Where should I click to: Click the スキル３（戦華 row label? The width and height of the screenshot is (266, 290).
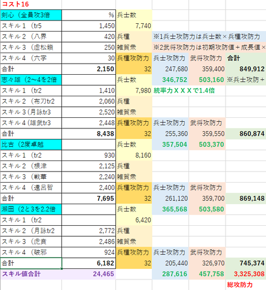click(31, 177)
